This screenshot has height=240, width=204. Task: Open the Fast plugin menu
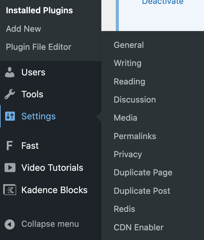tap(30, 146)
